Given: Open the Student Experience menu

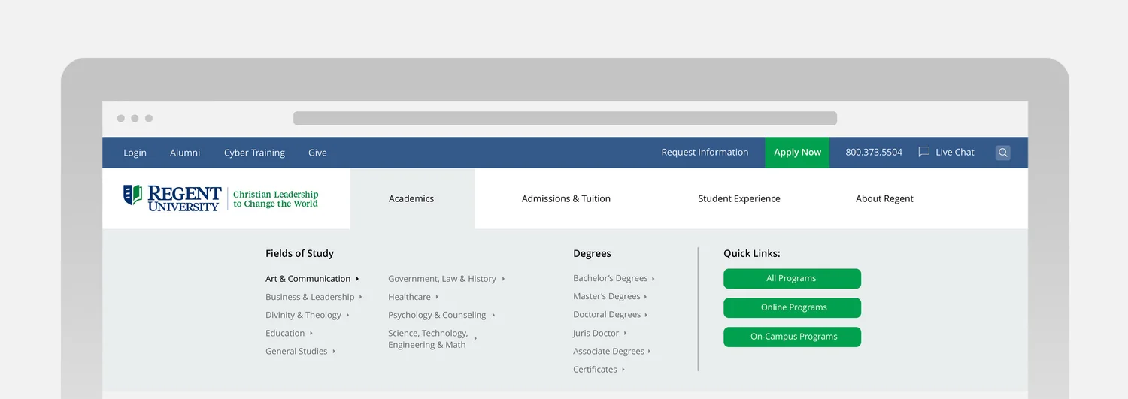Looking at the screenshot, I should click(739, 198).
